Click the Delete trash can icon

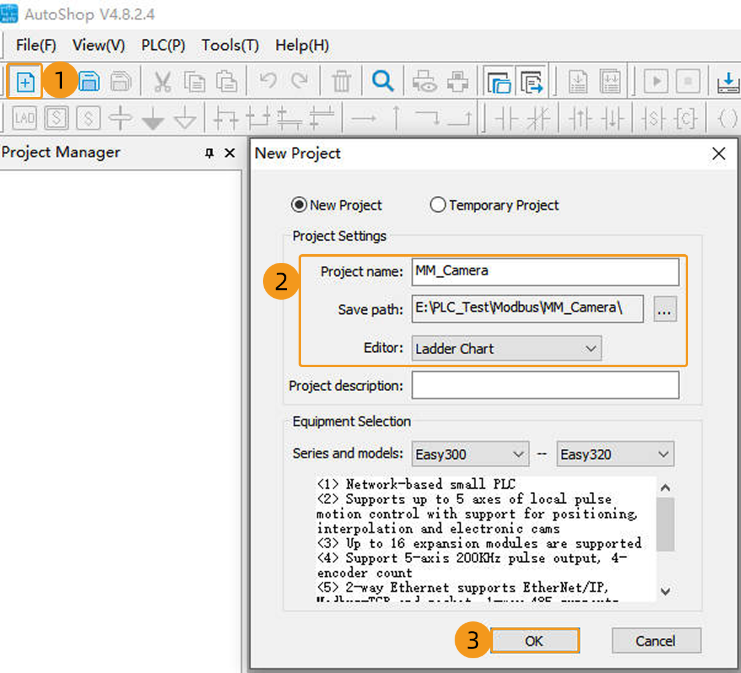tap(341, 82)
